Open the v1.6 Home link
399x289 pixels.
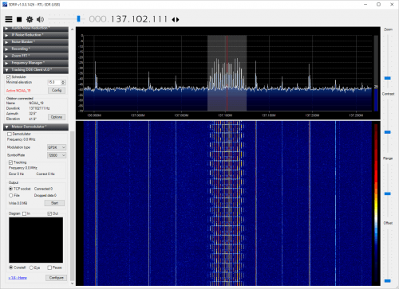pyautogui.click(x=18, y=278)
